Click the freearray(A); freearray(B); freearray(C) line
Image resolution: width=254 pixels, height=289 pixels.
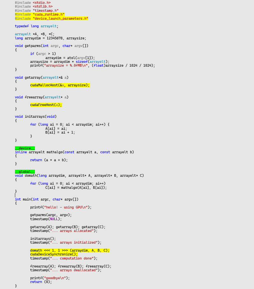tap(71, 266)
